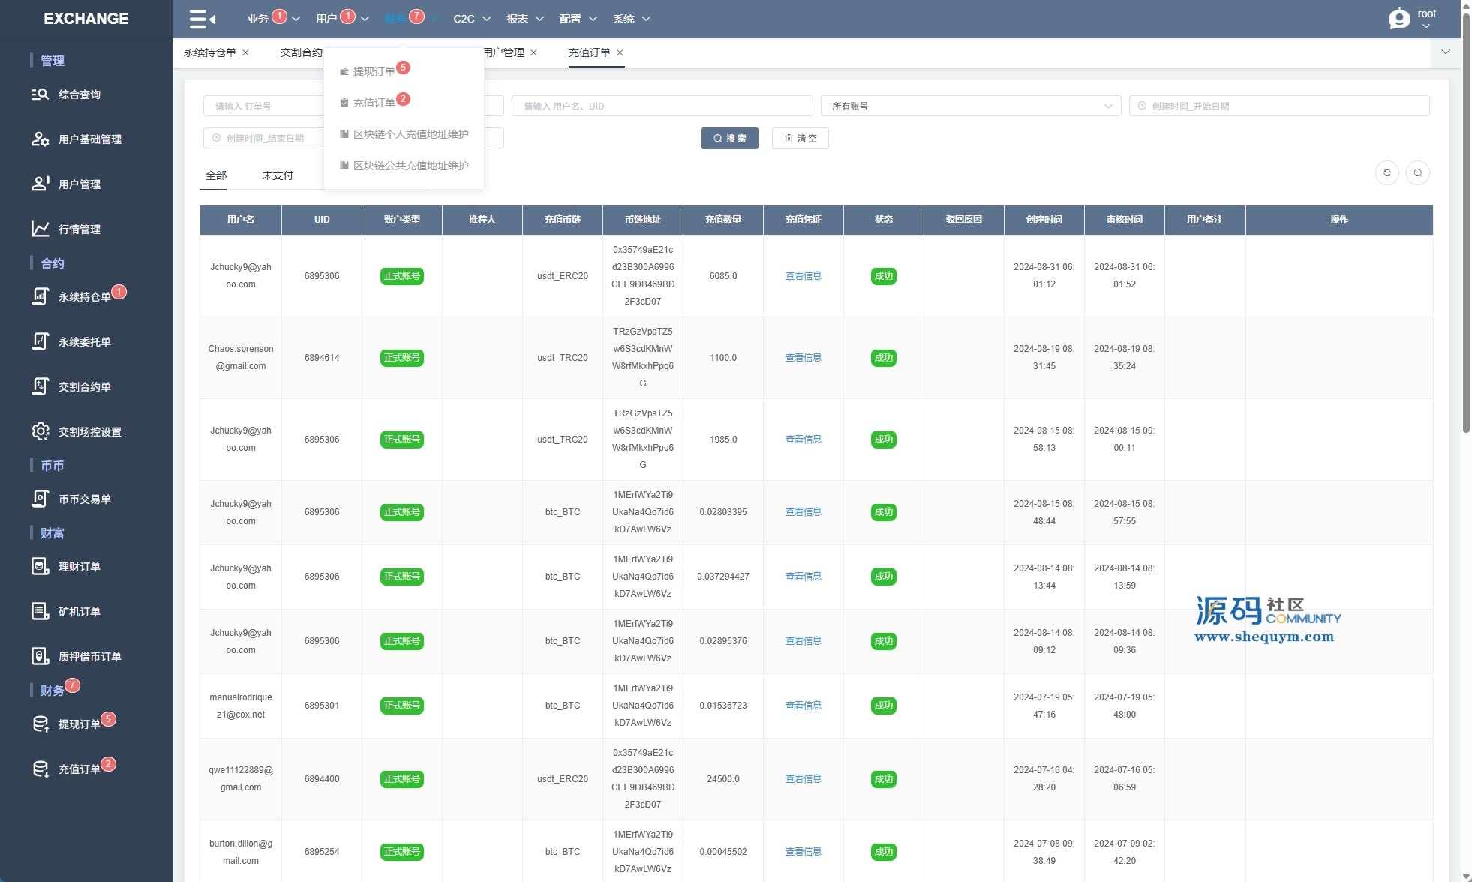1472x882 pixels.
Task: Open 交割场控设置 gear icon
Action: click(x=40, y=431)
